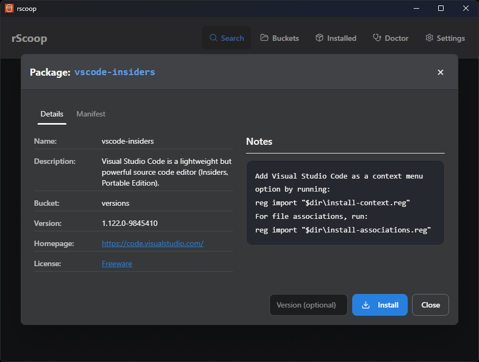Open the Installed tab label
The width and height of the screenshot is (479, 362).
[341, 38]
